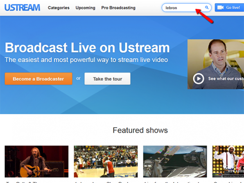
Task: Open Pro Broadcasting page
Action: (x=118, y=8)
